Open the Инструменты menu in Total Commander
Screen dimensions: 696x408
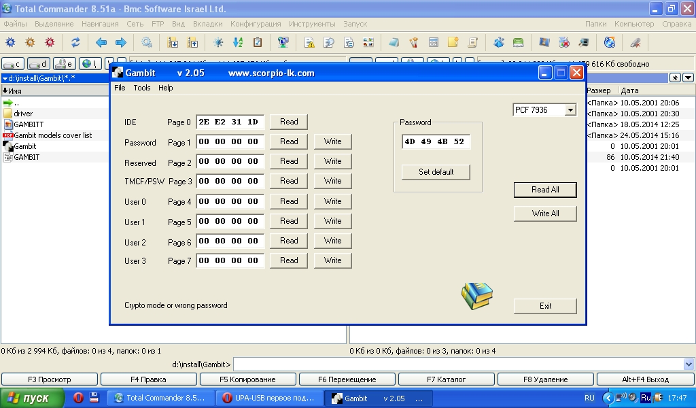point(312,24)
